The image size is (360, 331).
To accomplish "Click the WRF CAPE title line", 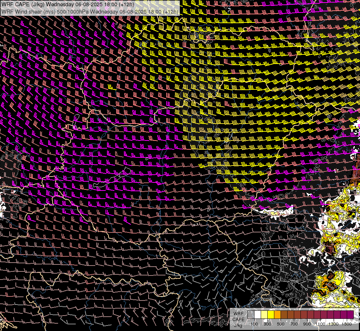I will 68,4.
